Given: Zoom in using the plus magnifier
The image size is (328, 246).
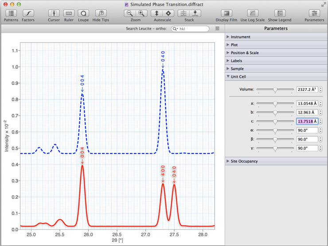Looking at the screenshot, I should pyautogui.click(x=141, y=13).
